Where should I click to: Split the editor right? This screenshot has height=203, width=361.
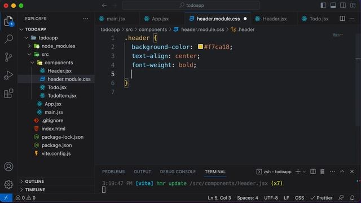342,19
